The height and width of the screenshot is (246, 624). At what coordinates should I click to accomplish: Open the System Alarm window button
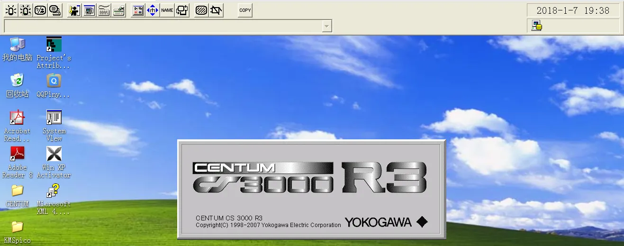pyautogui.click(x=25, y=10)
